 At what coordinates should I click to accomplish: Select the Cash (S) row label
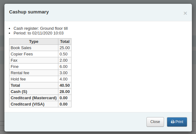pos(19,92)
